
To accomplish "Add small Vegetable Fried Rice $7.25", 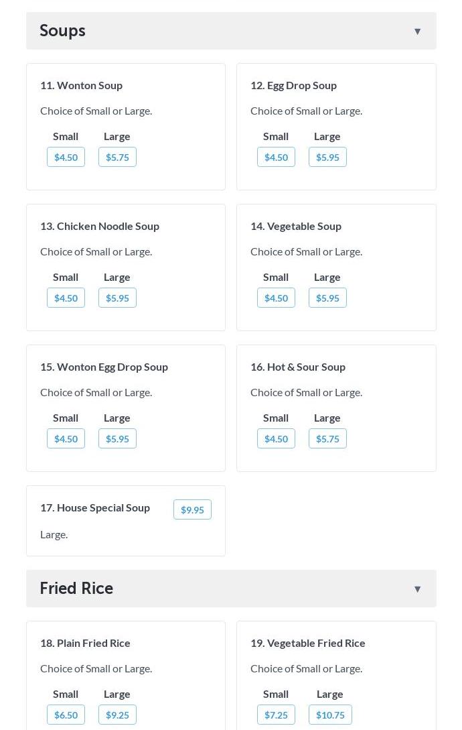I will tap(276, 715).
